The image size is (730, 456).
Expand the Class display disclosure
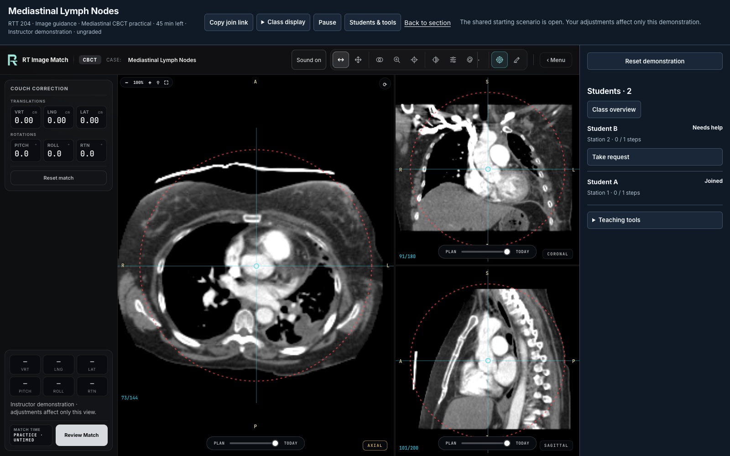[283, 22]
